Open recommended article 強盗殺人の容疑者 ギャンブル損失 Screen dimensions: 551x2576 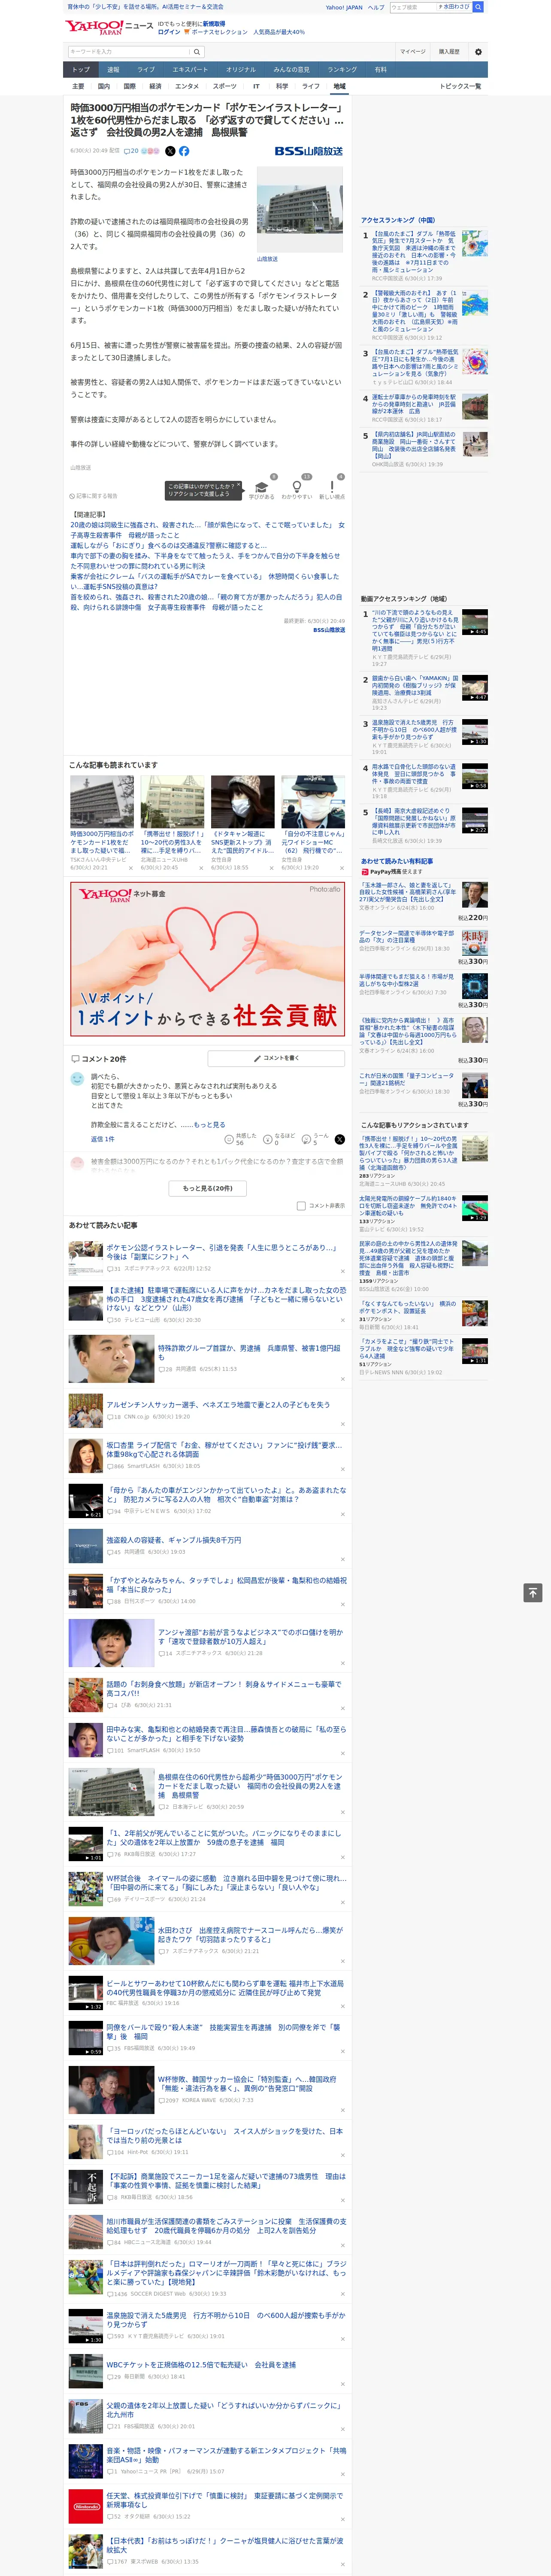174,1541
